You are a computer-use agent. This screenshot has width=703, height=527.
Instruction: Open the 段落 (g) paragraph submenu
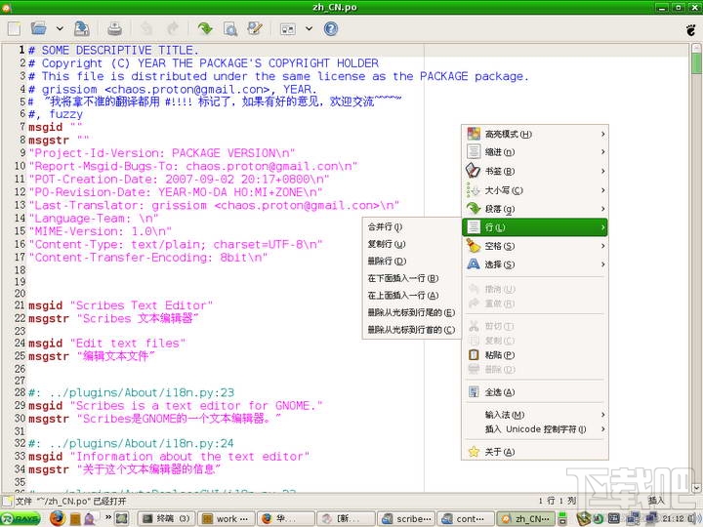(535, 209)
